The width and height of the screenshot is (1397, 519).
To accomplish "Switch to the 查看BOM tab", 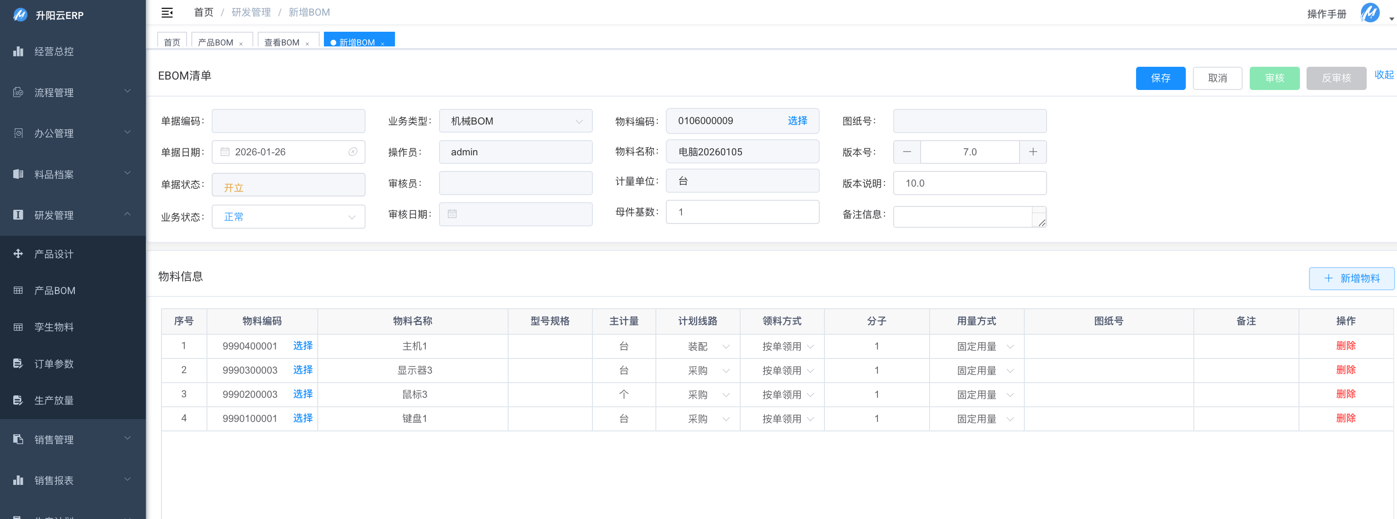I will pos(281,42).
